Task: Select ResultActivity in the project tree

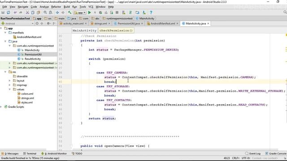Action: pos(33,59)
